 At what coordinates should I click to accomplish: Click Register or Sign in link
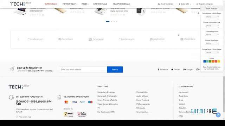(205, 4)
